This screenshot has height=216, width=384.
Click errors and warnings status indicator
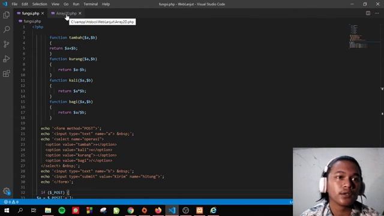pyautogui.click(x=11, y=202)
